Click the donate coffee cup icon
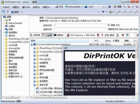This screenshot has height=104, width=140. coord(115,7)
